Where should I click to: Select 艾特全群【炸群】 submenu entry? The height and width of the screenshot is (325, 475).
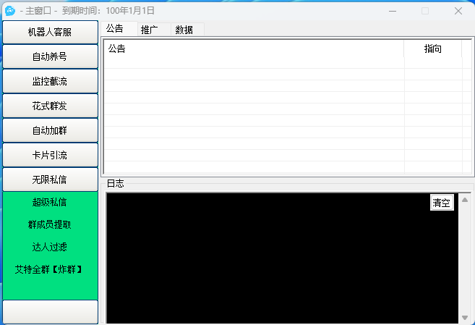click(x=50, y=269)
